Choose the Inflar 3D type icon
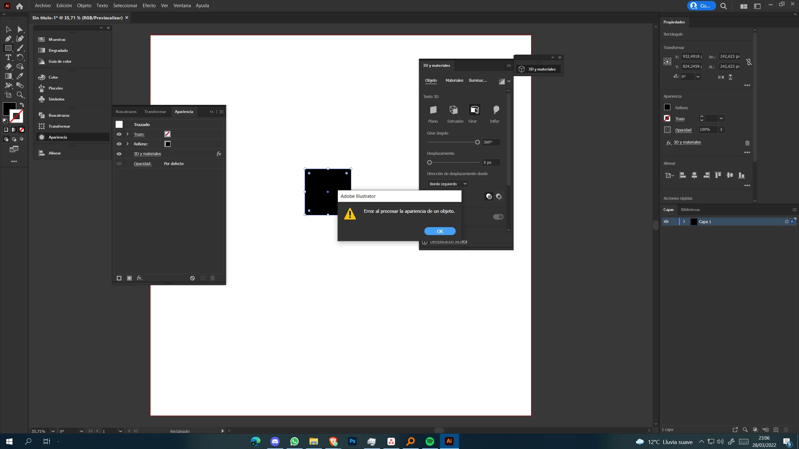799x449 pixels. point(496,110)
